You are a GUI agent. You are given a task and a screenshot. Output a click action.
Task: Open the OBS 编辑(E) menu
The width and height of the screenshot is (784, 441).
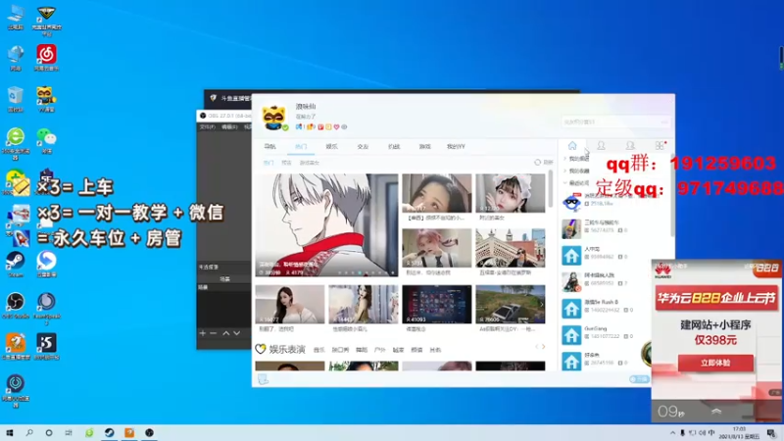(x=229, y=127)
